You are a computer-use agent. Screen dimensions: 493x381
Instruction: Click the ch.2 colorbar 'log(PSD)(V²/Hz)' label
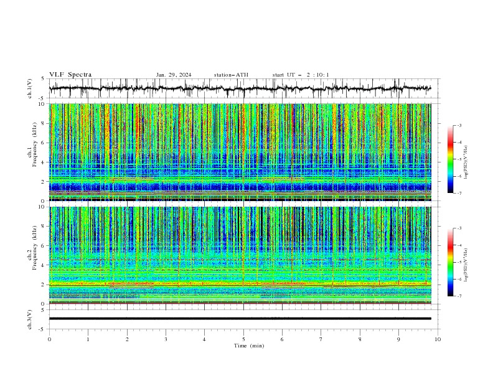(x=466, y=265)
